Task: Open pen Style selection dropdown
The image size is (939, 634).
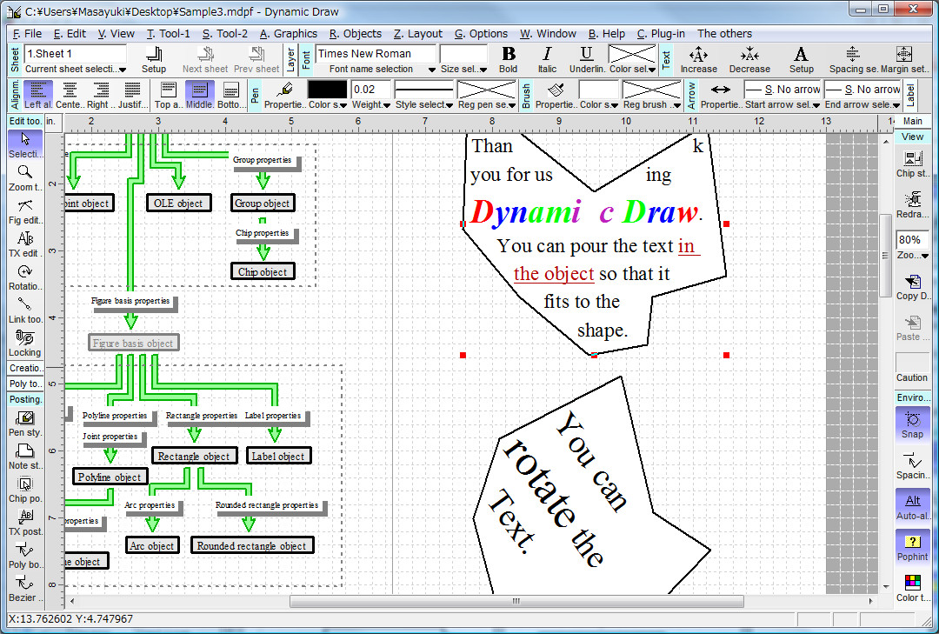Action: pyautogui.click(x=450, y=105)
